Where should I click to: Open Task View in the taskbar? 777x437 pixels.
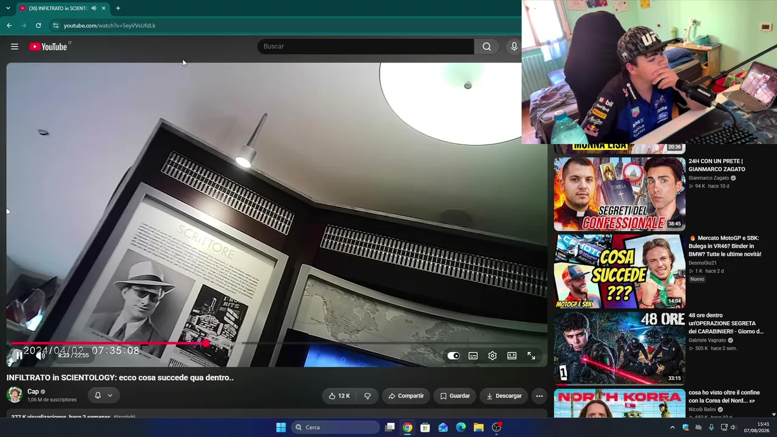click(390, 427)
